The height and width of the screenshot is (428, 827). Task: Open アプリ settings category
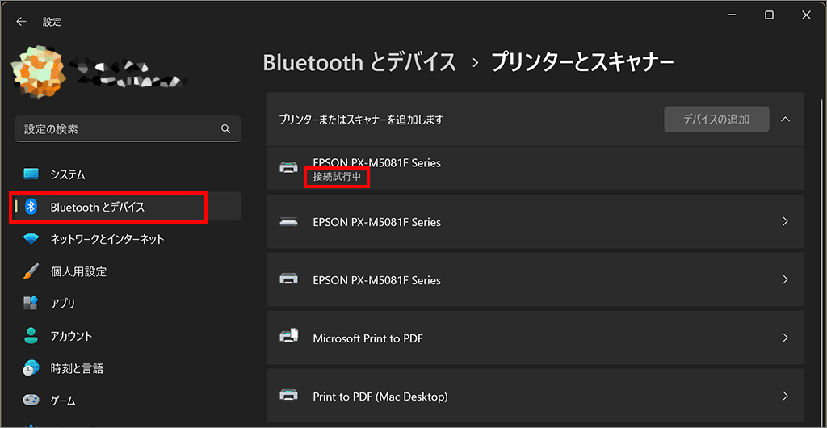(128, 304)
